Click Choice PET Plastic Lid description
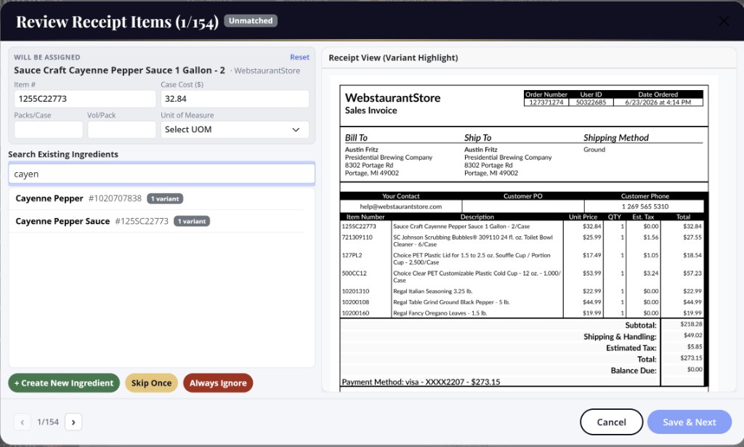 point(472,259)
